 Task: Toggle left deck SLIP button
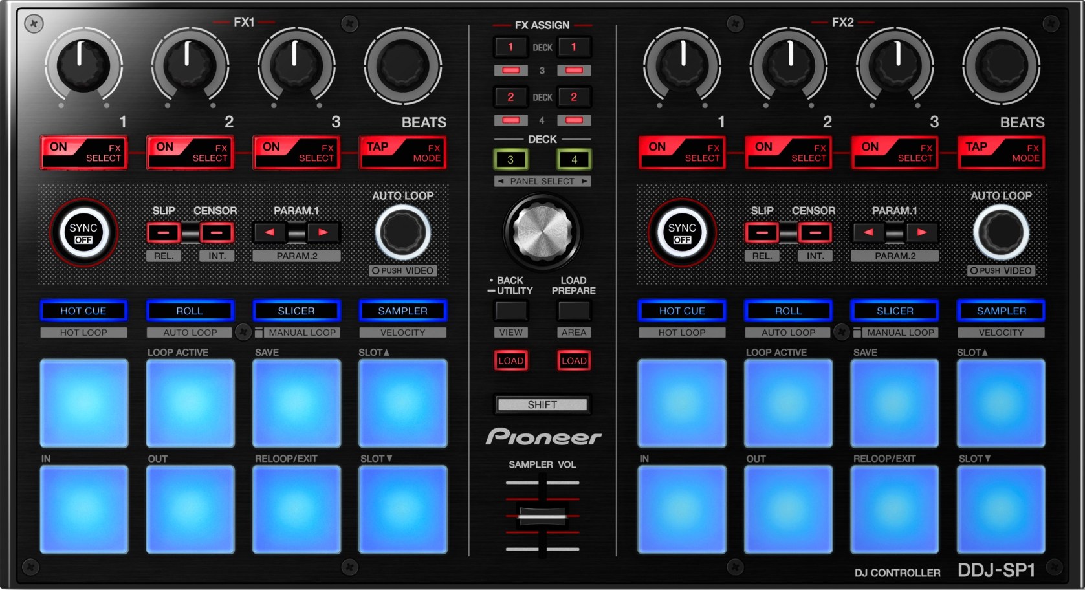(x=164, y=232)
